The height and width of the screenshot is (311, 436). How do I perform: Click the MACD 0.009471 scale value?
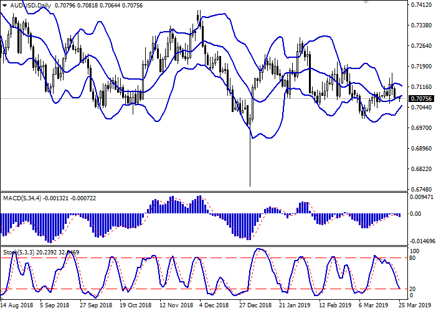click(x=423, y=198)
